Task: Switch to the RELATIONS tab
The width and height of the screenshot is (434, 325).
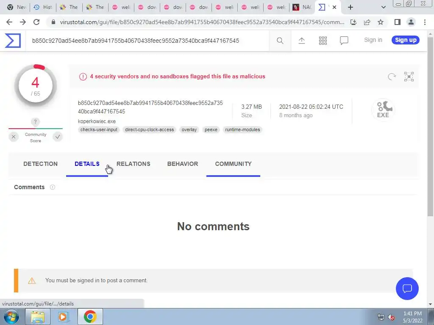Action: pos(134,164)
